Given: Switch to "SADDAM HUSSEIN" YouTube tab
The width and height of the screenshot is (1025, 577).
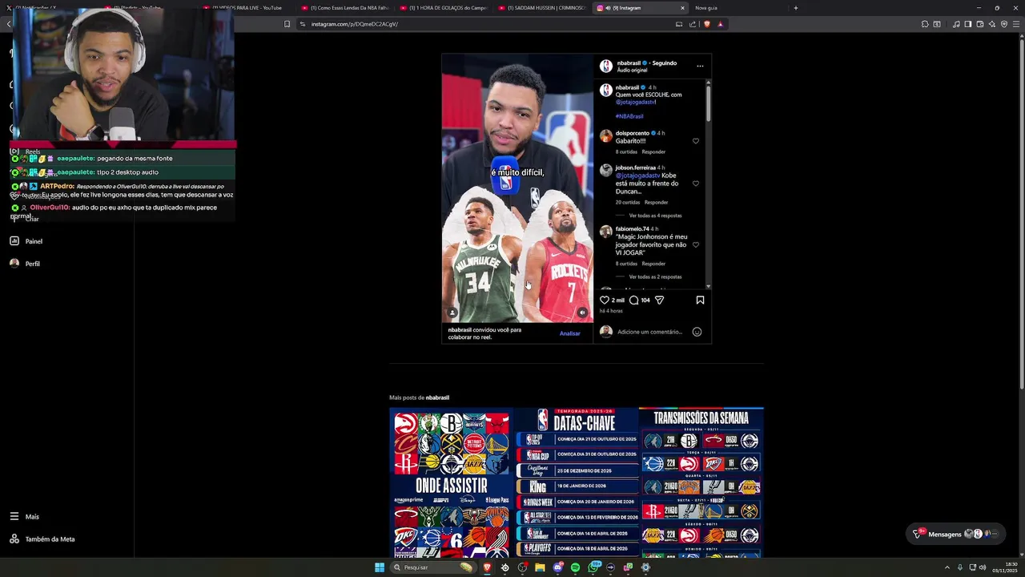Looking at the screenshot, I should pos(541,8).
